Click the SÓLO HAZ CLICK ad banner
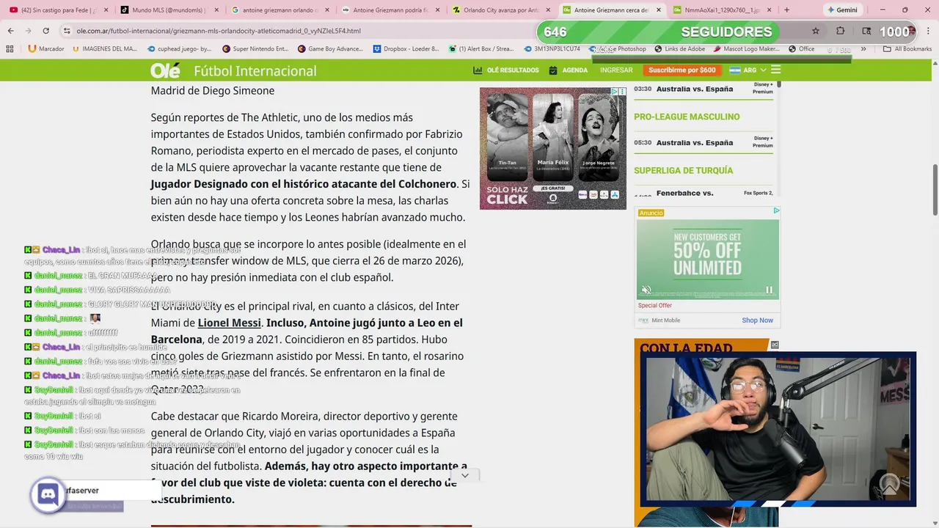Screen dimensions: 939x528 [x=553, y=148]
